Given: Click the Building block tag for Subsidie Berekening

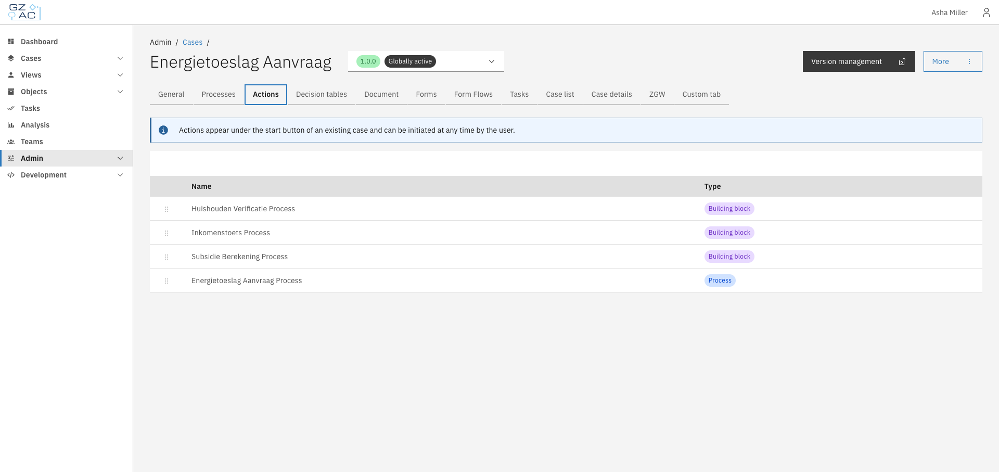Looking at the screenshot, I should click(729, 257).
